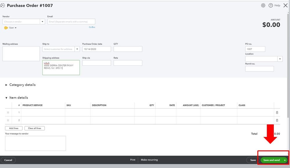Screen dimensions: 290x168
Task: Click the Save and send button
Action: coord(271,160)
